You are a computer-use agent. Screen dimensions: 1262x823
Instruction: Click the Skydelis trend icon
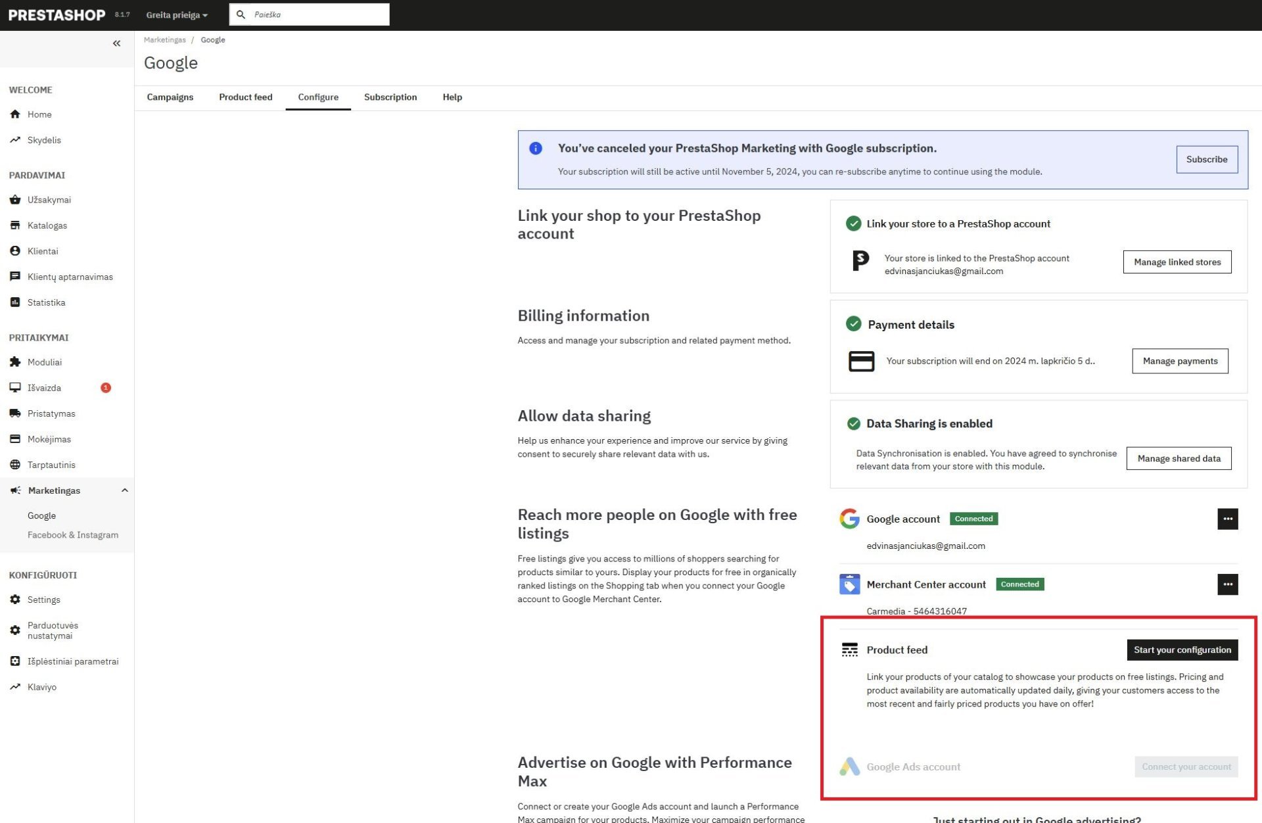(15, 140)
